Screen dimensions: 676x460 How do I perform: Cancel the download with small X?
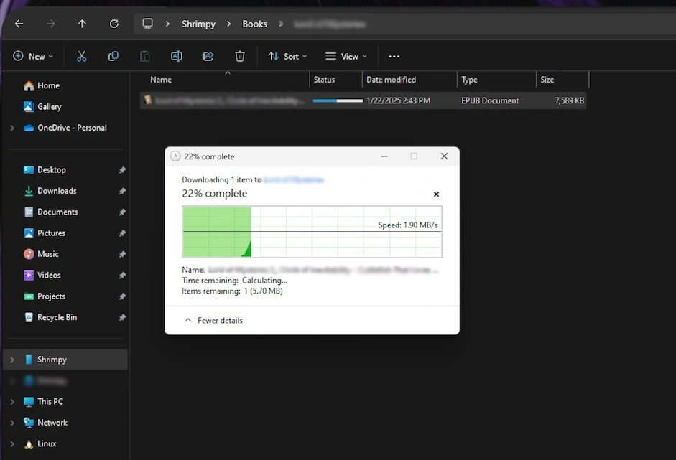tap(436, 194)
